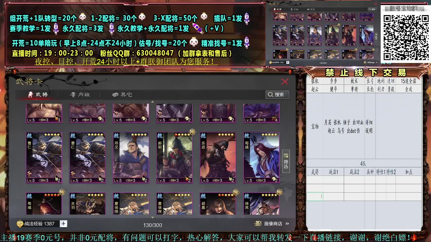Click the 单骑 cell in spreadsheet

point(354,89)
